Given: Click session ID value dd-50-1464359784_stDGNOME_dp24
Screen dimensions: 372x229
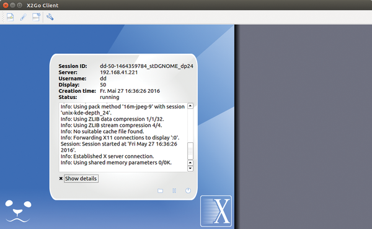Looking at the screenshot, I should [x=146, y=66].
